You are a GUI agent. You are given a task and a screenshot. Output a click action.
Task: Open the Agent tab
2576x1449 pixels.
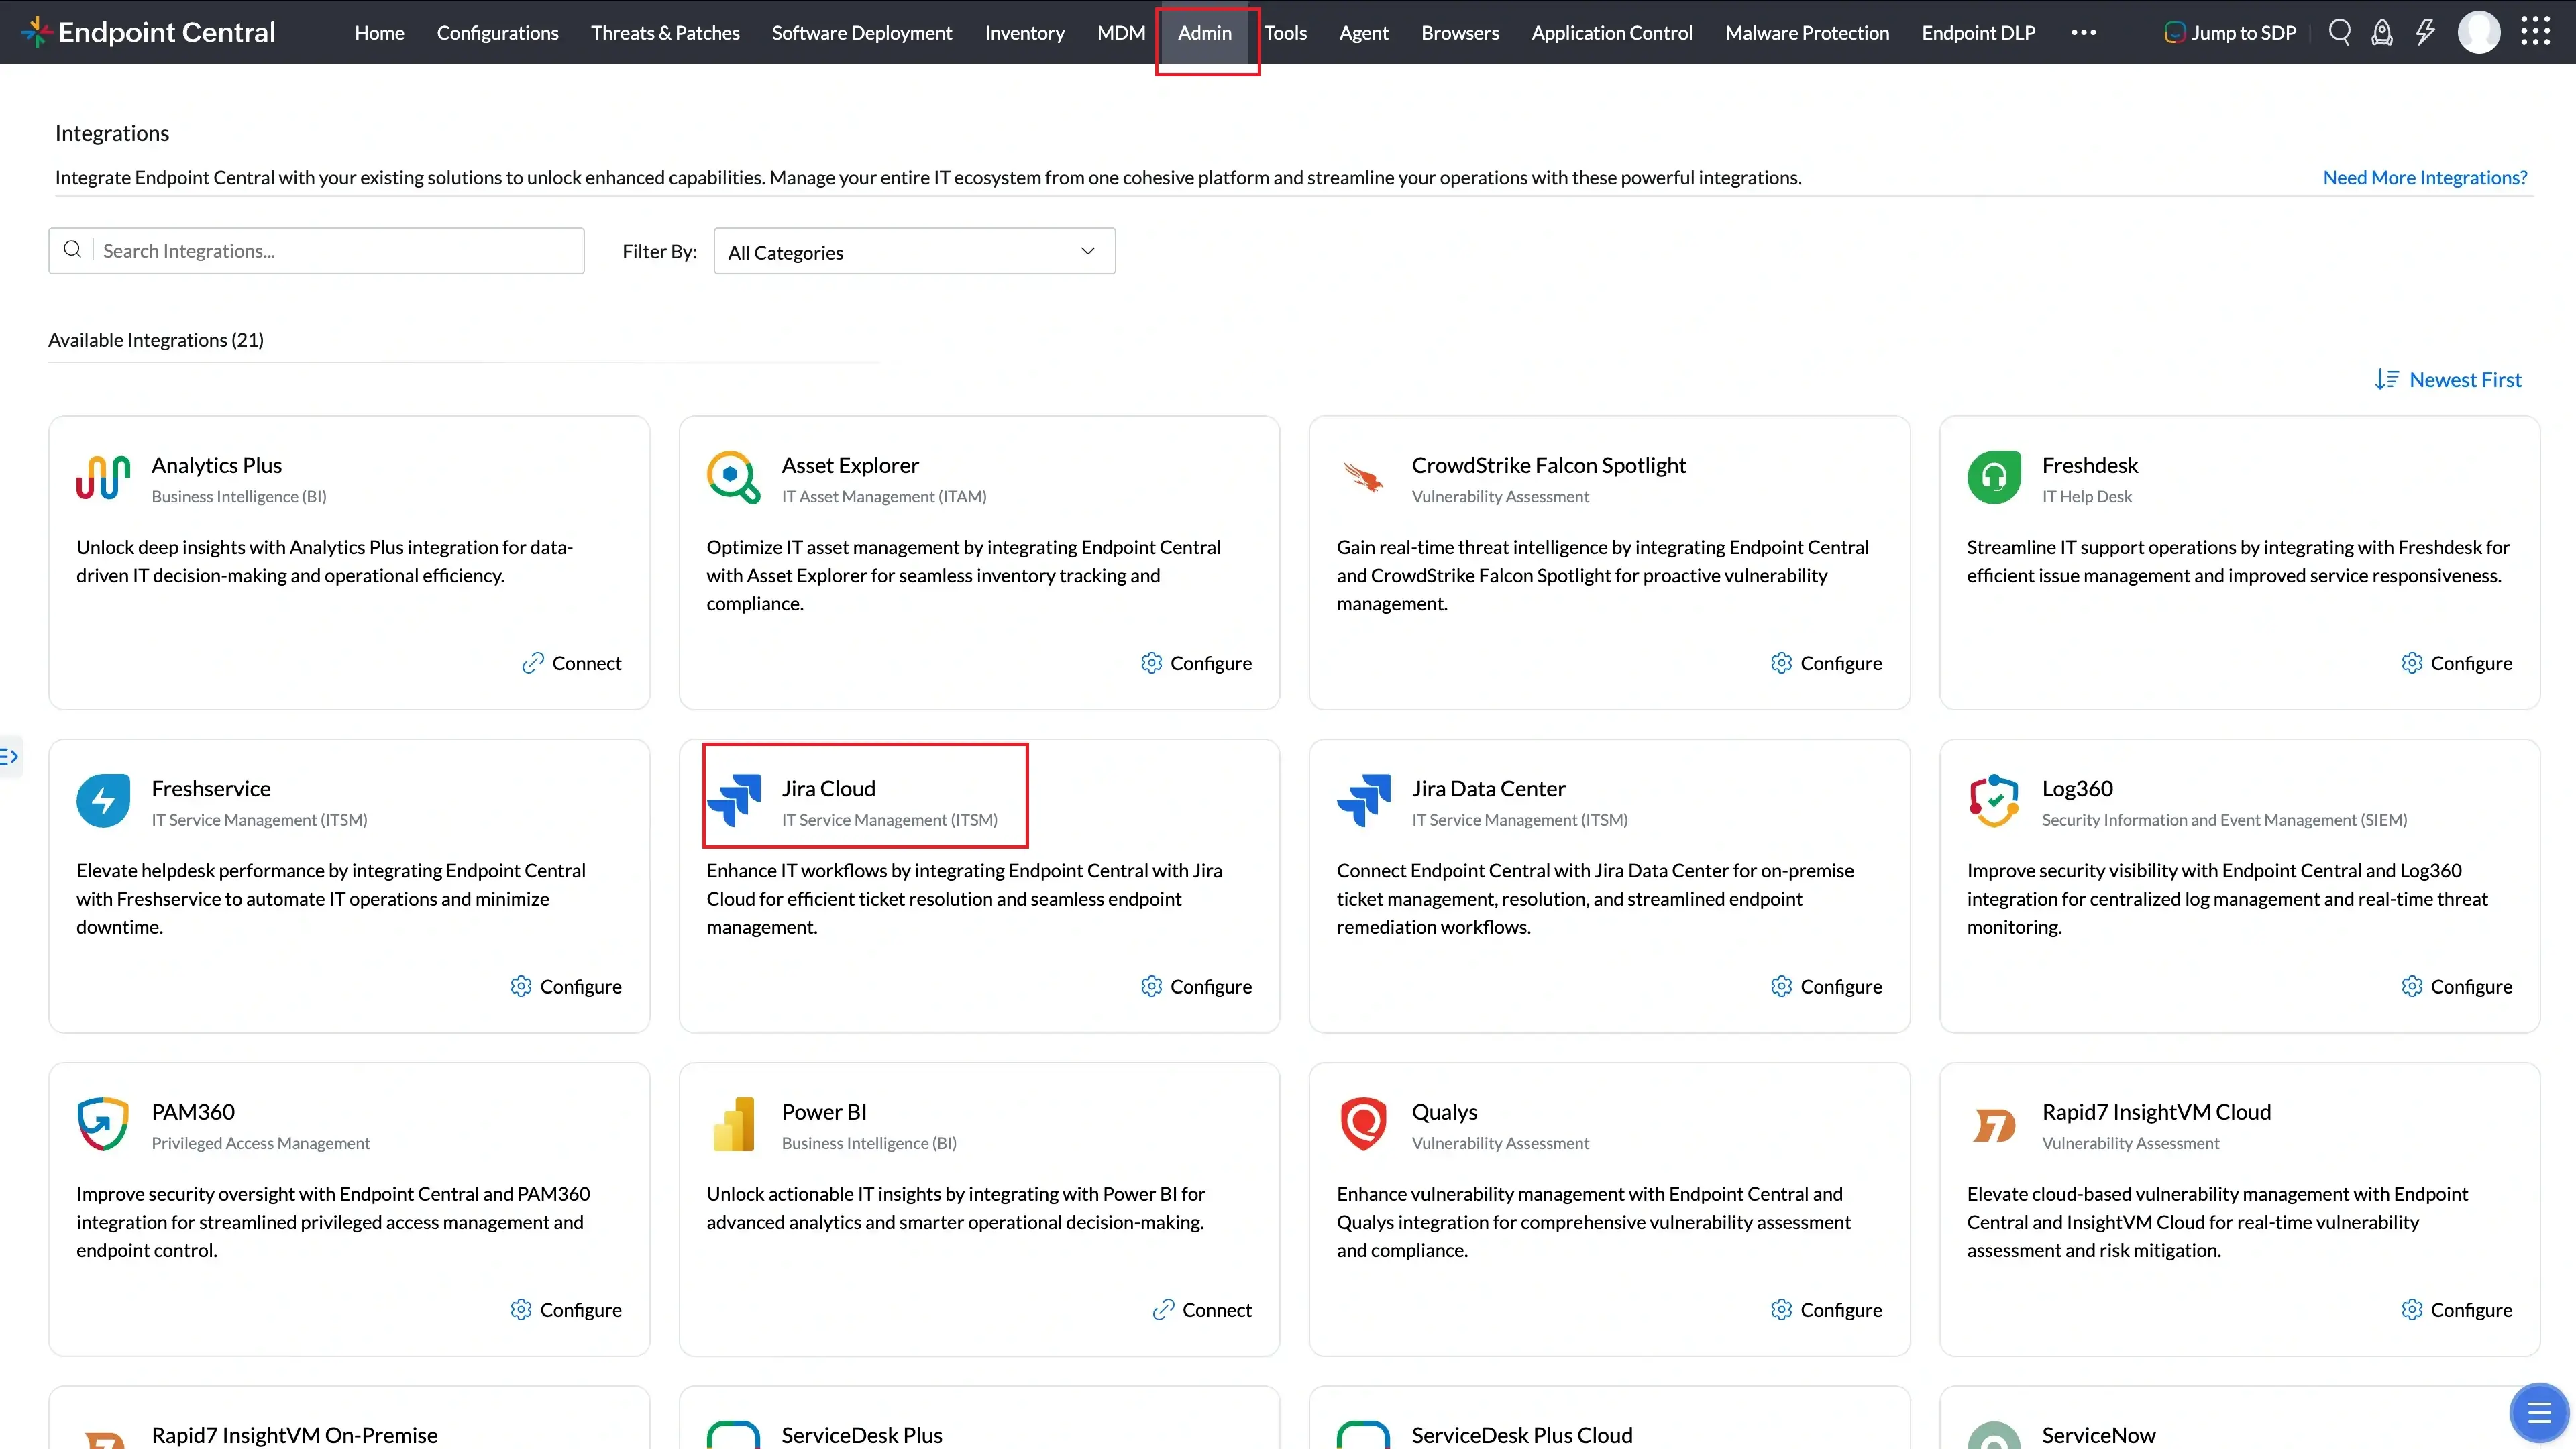1363,32
